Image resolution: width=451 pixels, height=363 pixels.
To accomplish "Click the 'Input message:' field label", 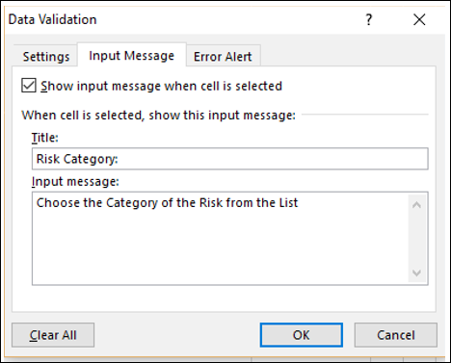I will 75,182.
